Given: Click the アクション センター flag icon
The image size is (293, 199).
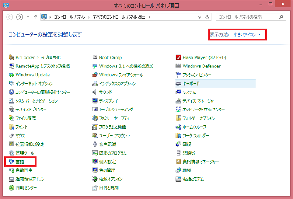Looking at the screenshot, I should pos(179,75).
